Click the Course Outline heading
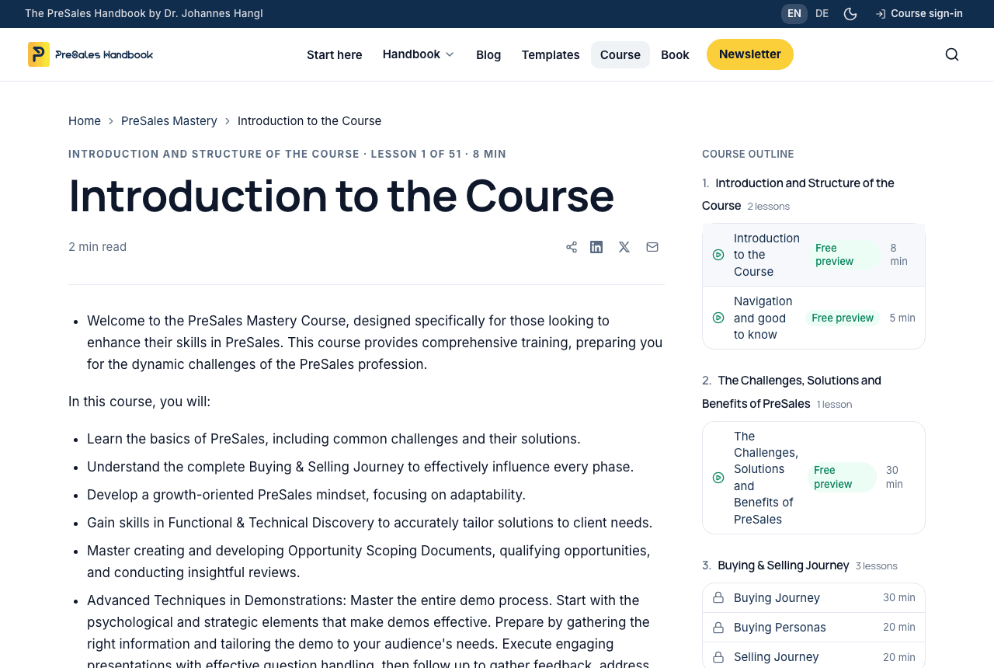Viewport: 994px width, 668px height. [x=748, y=154]
